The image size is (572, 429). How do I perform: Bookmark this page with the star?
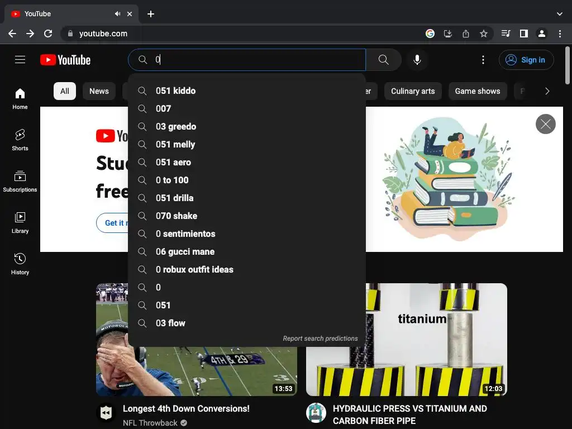coord(484,34)
